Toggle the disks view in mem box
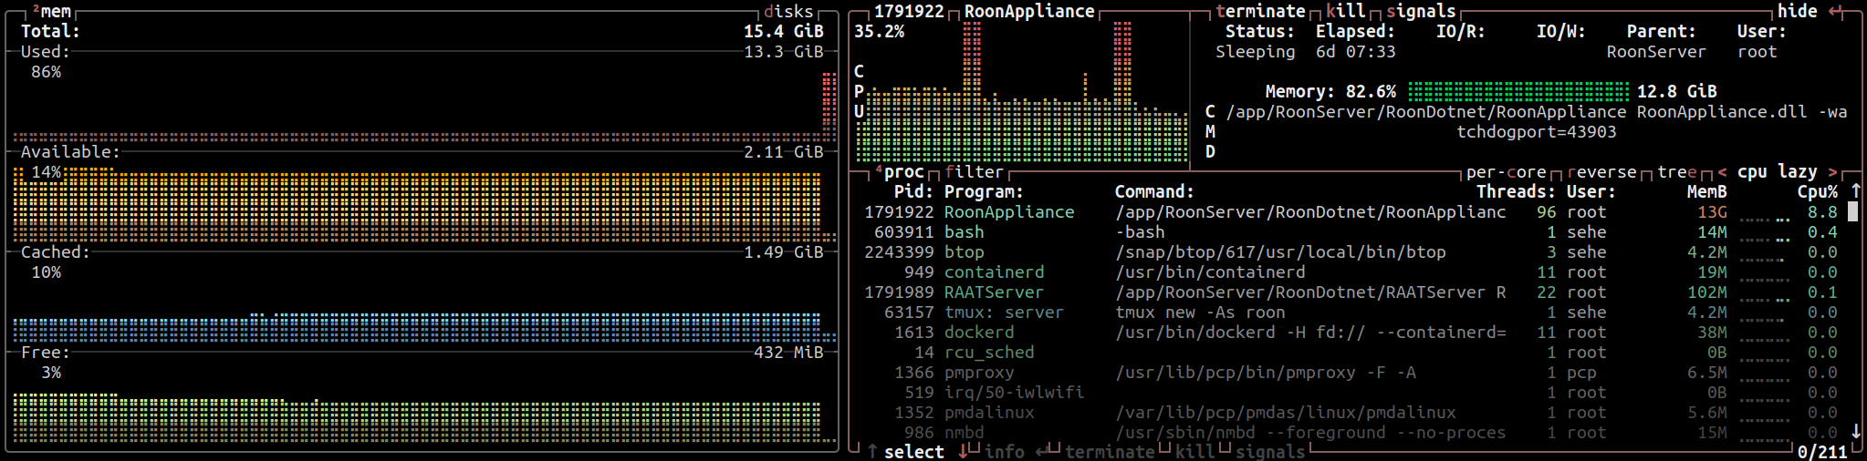This screenshot has width=1867, height=461. (x=788, y=11)
